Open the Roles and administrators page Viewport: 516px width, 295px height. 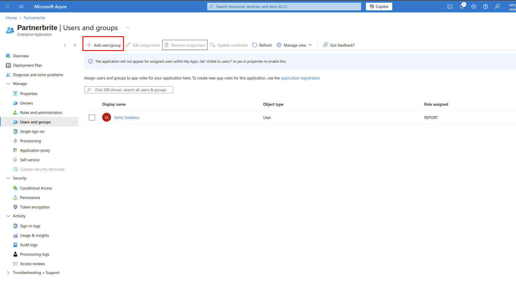(x=41, y=113)
